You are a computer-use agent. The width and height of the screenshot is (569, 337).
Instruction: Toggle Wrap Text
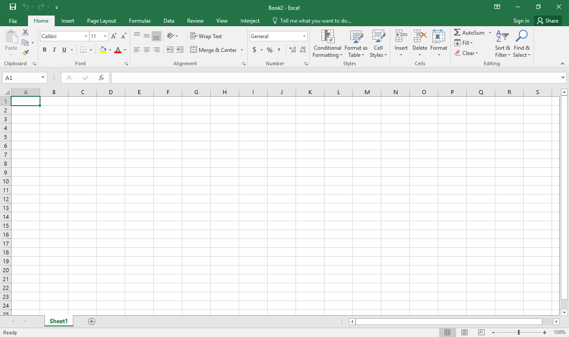pos(206,36)
